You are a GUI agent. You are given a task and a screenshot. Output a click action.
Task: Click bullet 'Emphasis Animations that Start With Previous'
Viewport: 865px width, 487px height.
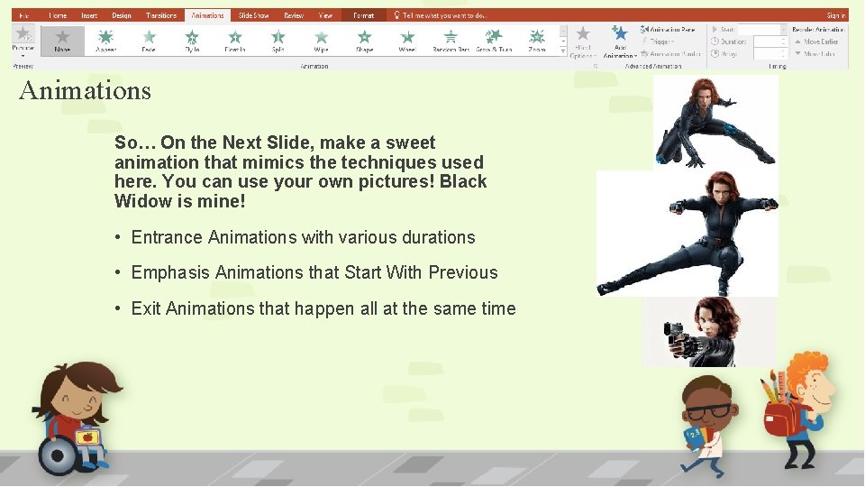tap(314, 272)
